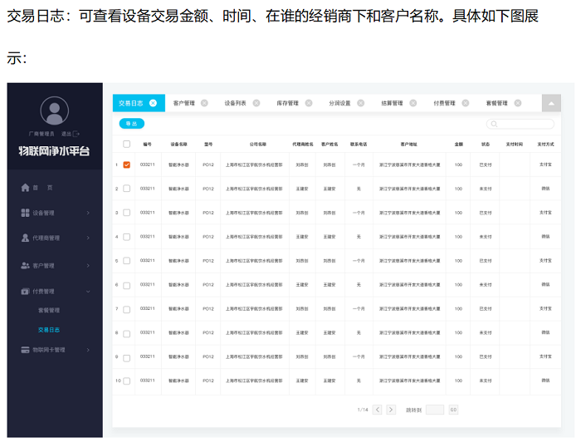Check the checkbox in row 7
The image size is (581, 442).
coord(127,309)
